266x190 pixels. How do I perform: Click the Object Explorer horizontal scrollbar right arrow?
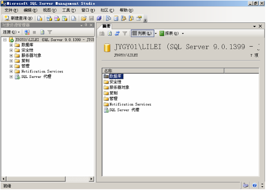(x=92, y=179)
